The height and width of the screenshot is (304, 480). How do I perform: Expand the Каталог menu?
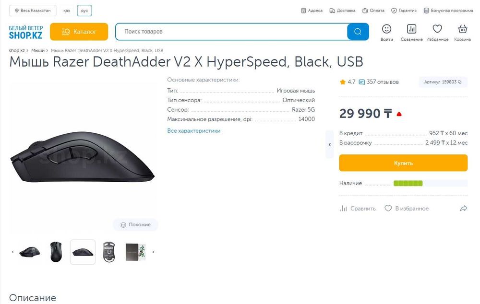(x=79, y=32)
